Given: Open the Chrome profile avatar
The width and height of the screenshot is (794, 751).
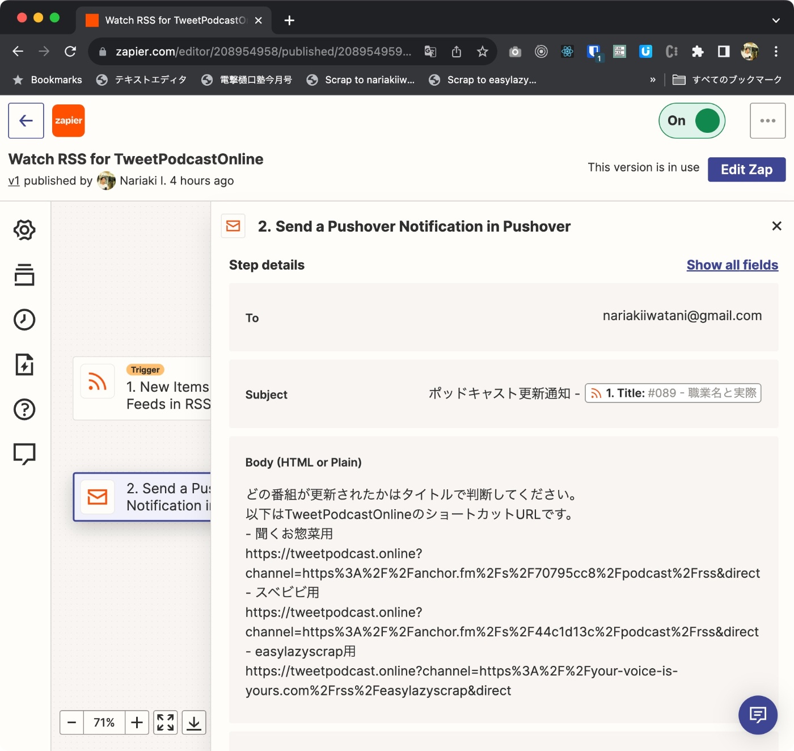Looking at the screenshot, I should [750, 52].
